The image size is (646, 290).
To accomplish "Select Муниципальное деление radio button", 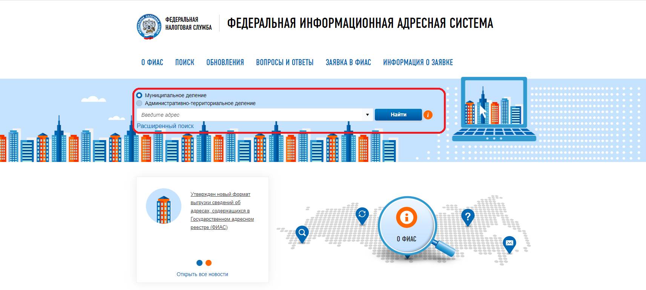I will point(139,95).
